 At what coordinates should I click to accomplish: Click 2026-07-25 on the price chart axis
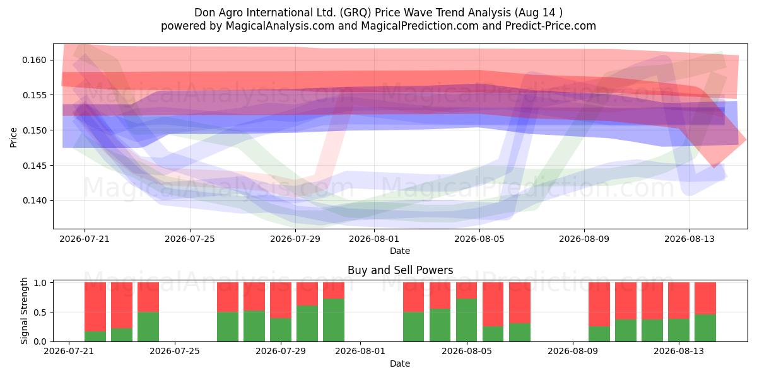point(190,239)
